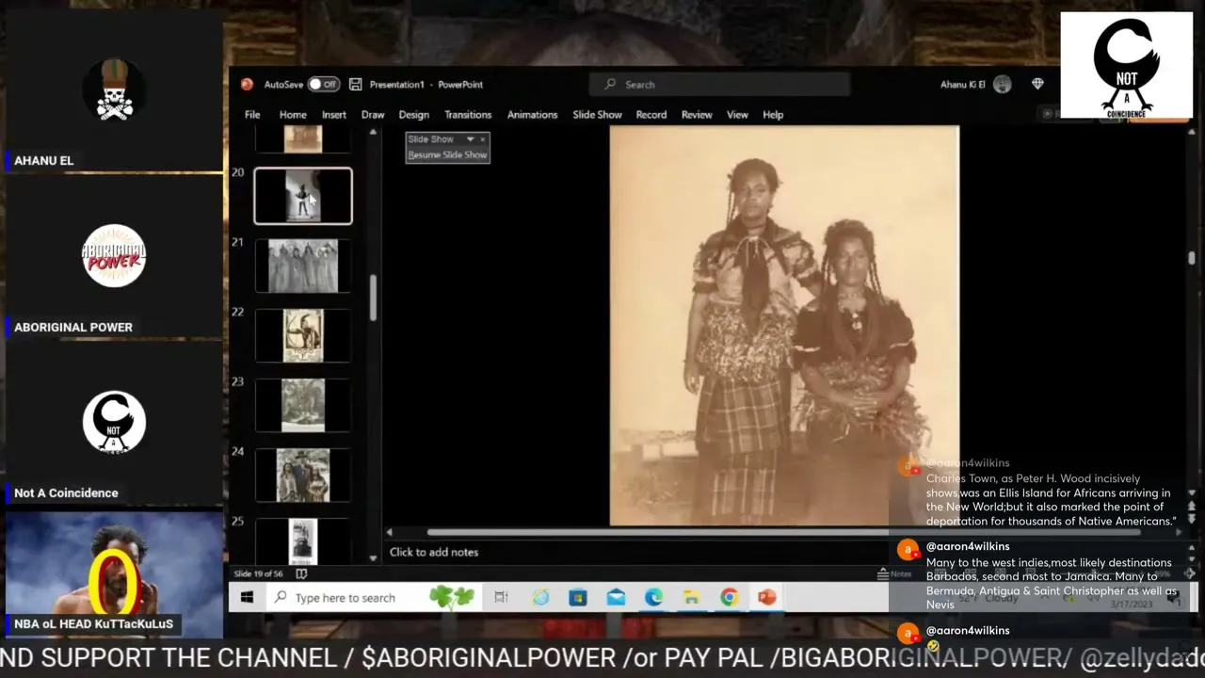The width and height of the screenshot is (1205, 678).
Task: Open the Windows Start menu
Action: (x=247, y=597)
